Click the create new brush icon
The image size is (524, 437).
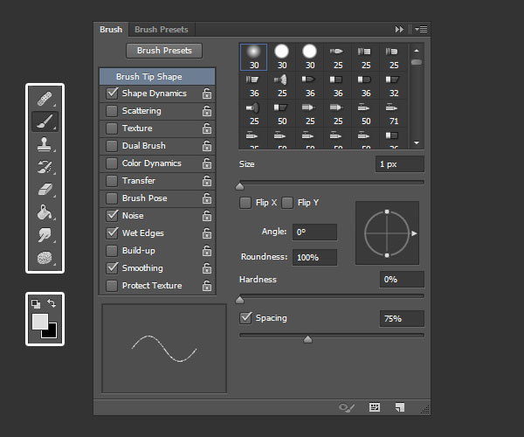click(399, 407)
